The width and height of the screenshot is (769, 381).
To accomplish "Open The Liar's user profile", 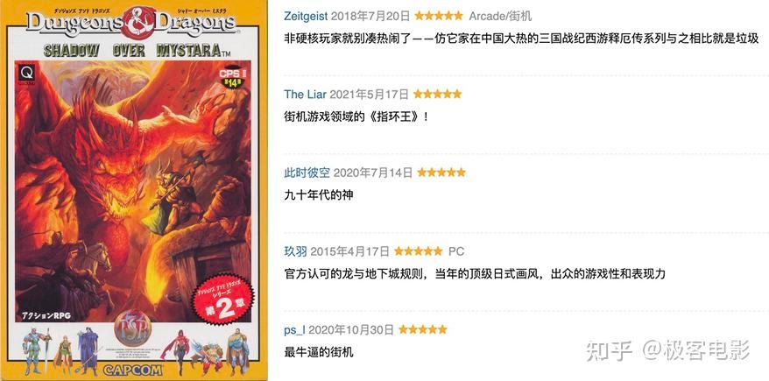I will (305, 94).
